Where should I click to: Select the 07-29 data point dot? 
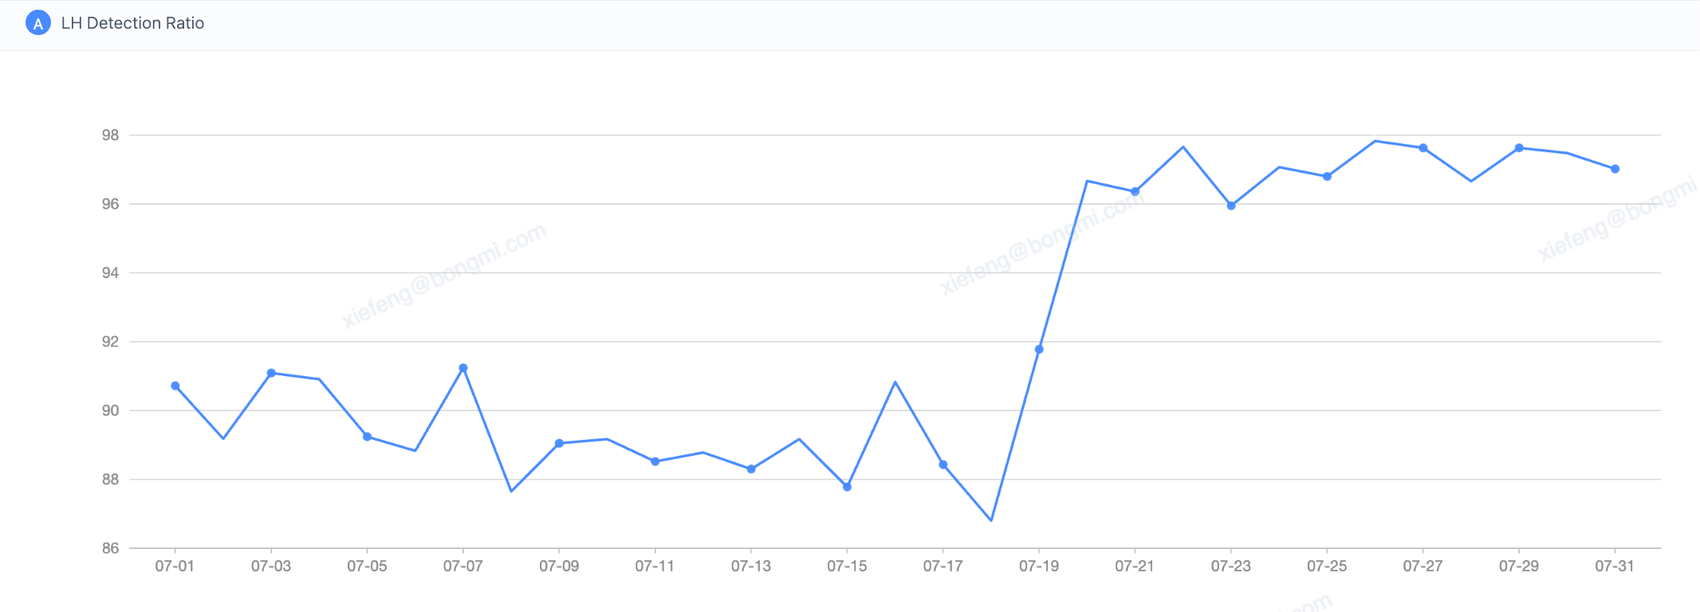pos(1519,148)
